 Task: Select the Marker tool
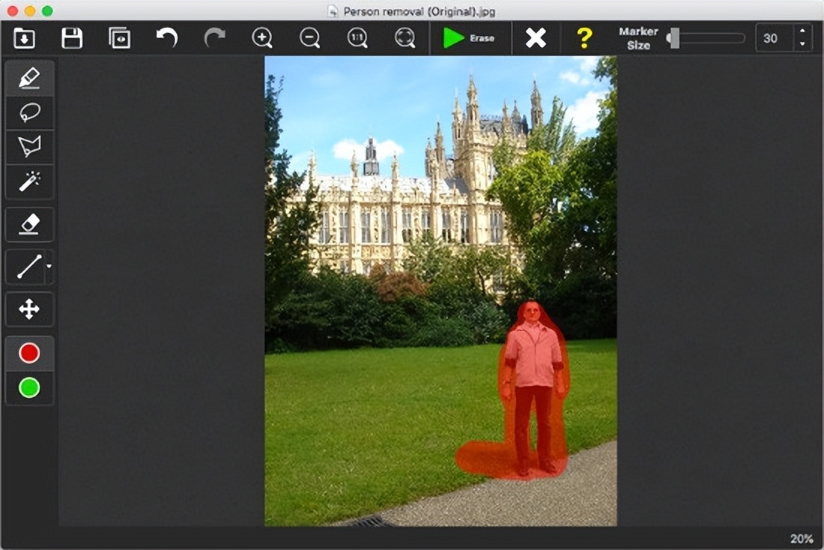tap(29, 79)
